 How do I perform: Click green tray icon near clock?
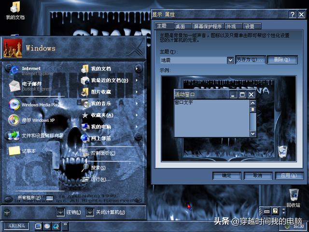(288, 227)
